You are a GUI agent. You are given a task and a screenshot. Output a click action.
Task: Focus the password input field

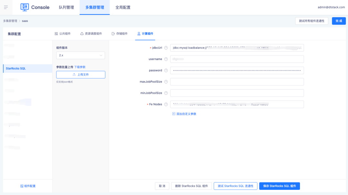point(237,70)
